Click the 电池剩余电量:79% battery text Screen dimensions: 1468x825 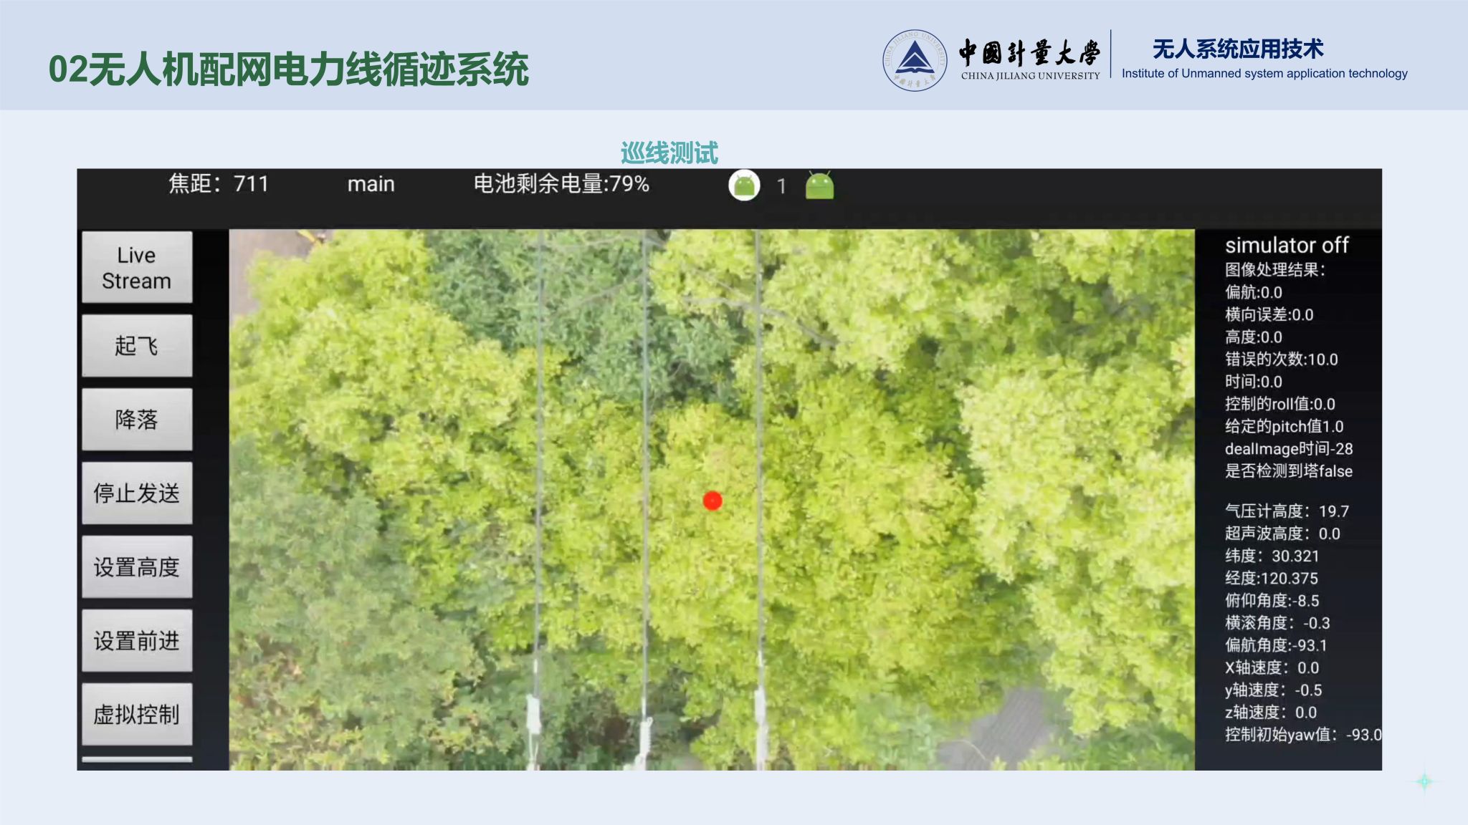pyautogui.click(x=561, y=184)
